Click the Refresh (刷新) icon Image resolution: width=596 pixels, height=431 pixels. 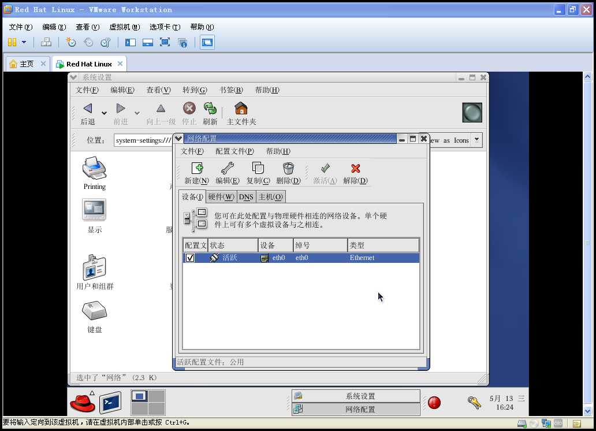click(210, 109)
